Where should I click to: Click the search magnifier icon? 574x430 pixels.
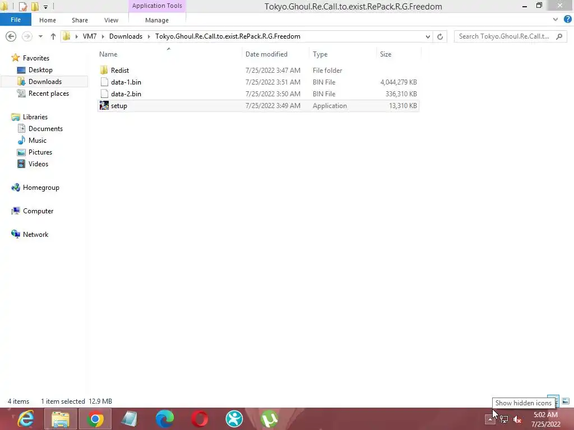[559, 36]
